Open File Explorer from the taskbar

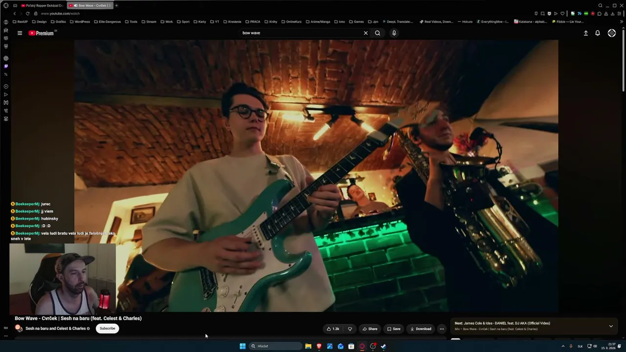click(308, 346)
